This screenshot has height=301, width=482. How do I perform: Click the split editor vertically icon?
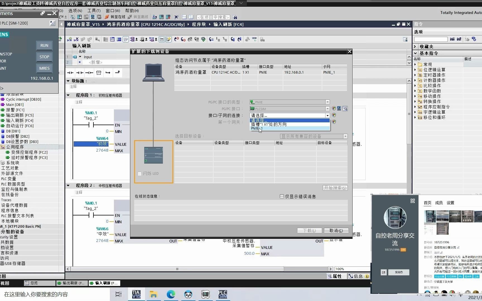[x=191, y=17]
